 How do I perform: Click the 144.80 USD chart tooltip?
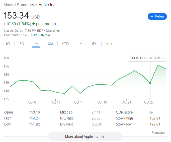[147, 58]
